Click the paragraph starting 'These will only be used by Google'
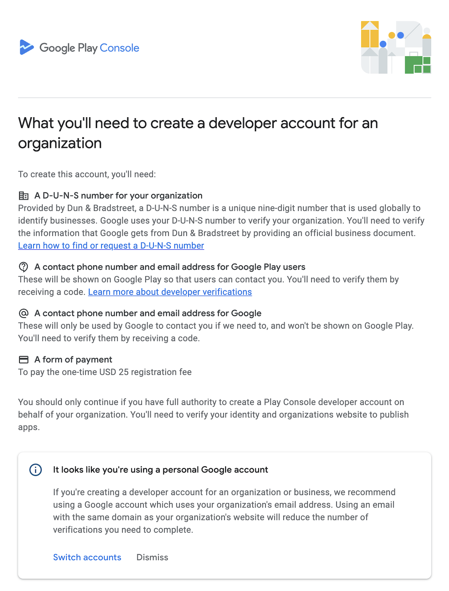The image size is (449, 591). (216, 332)
